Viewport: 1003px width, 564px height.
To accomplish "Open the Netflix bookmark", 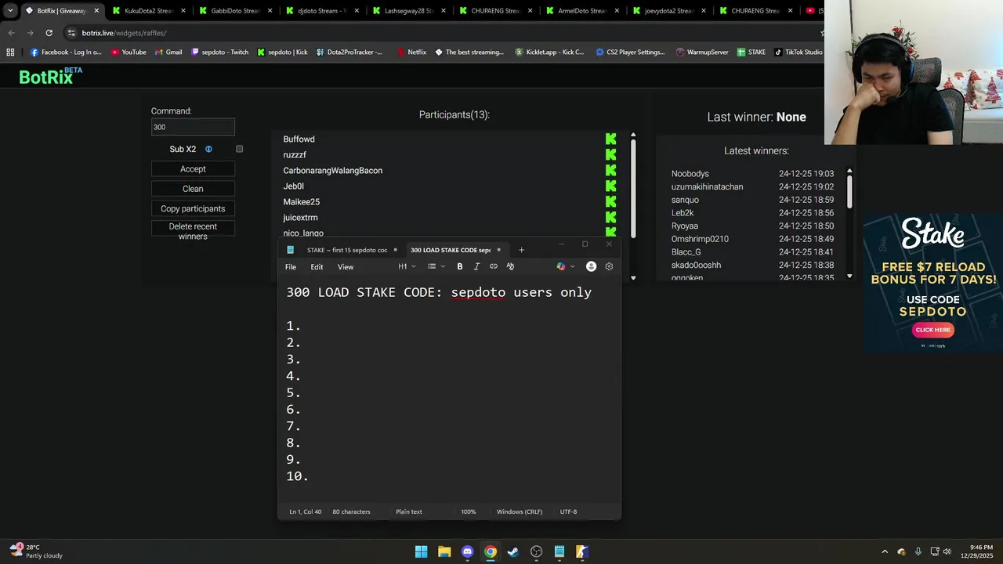I will pyautogui.click(x=411, y=52).
